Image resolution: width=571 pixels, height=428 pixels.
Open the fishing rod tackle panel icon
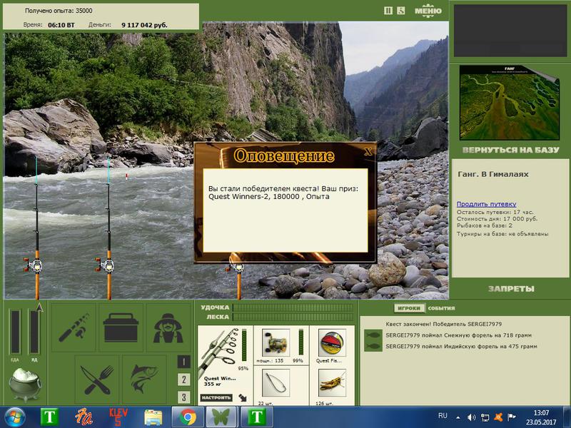(x=74, y=327)
